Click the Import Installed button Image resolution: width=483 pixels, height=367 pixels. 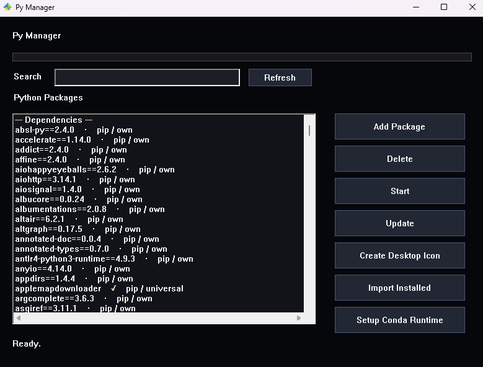tap(399, 288)
